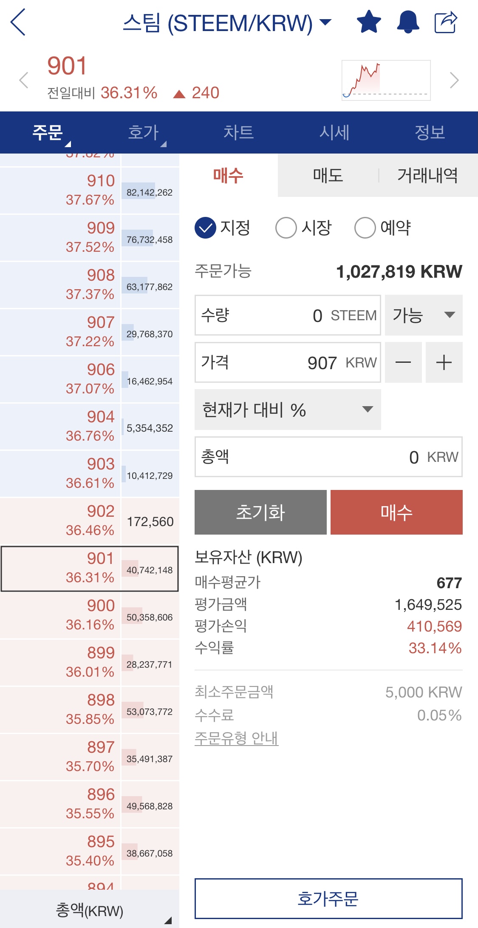Screen dimensions: 478x928
Task: Switch to the 차트 tab
Action: pyautogui.click(x=239, y=132)
